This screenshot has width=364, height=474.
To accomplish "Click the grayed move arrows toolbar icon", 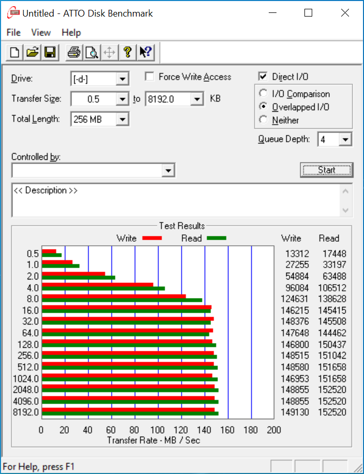I will click(x=109, y=53).
